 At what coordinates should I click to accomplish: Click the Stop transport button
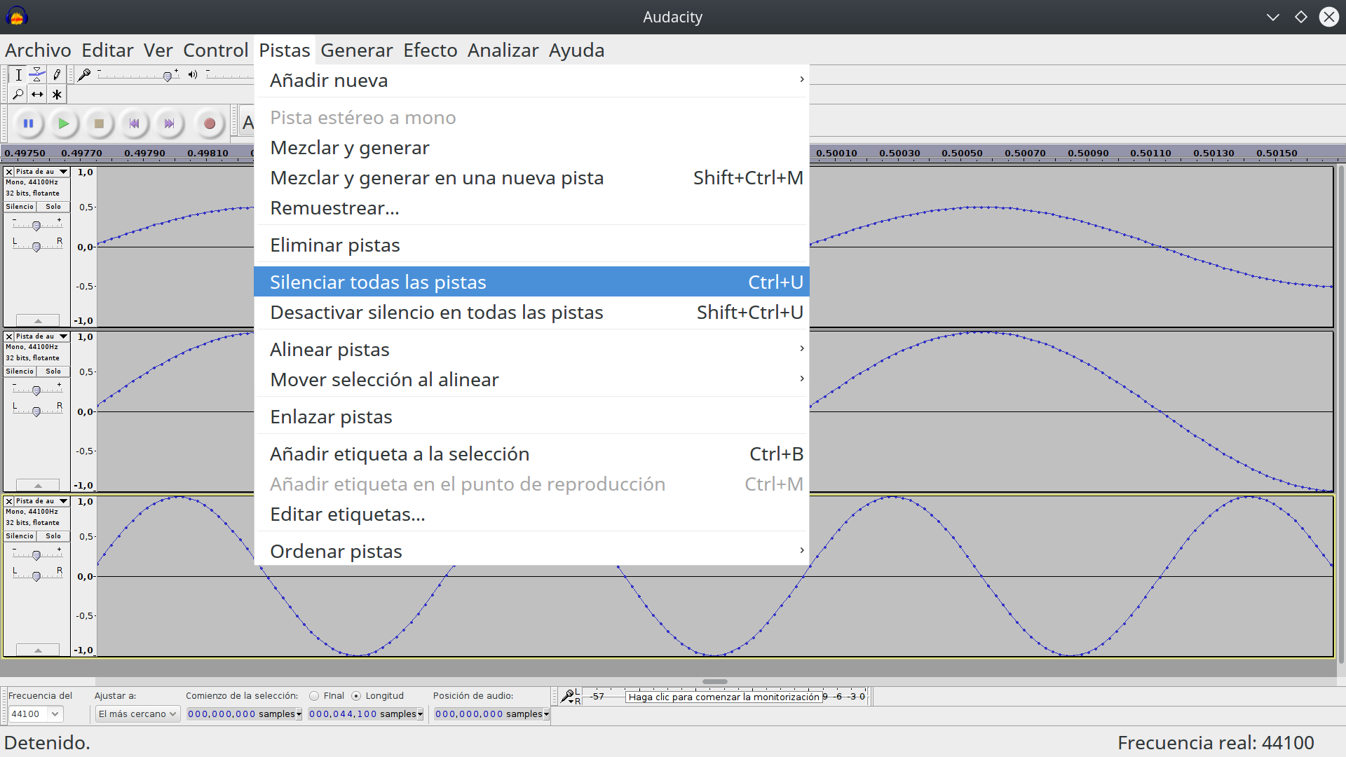(x=99, y=124)
